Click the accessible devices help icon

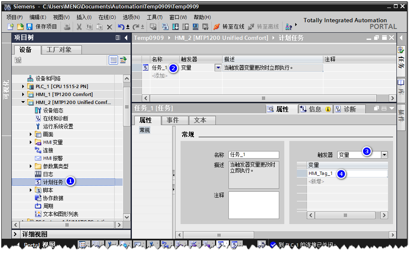288,26
